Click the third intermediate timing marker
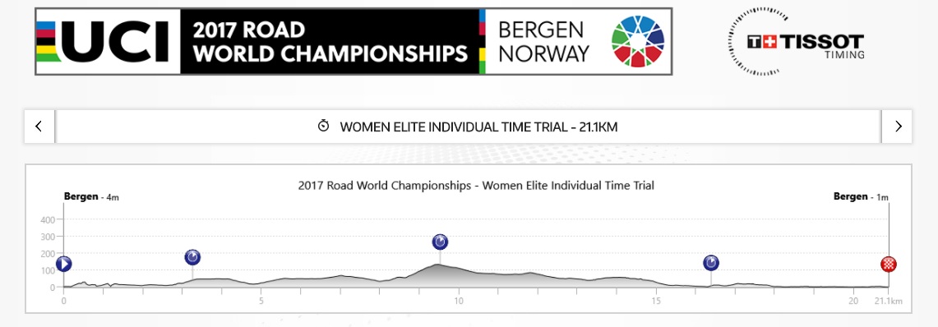 710,263
